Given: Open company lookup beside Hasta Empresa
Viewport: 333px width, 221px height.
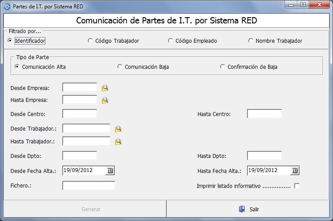Looking at the screenshot, I should click(x=105, y=100).
